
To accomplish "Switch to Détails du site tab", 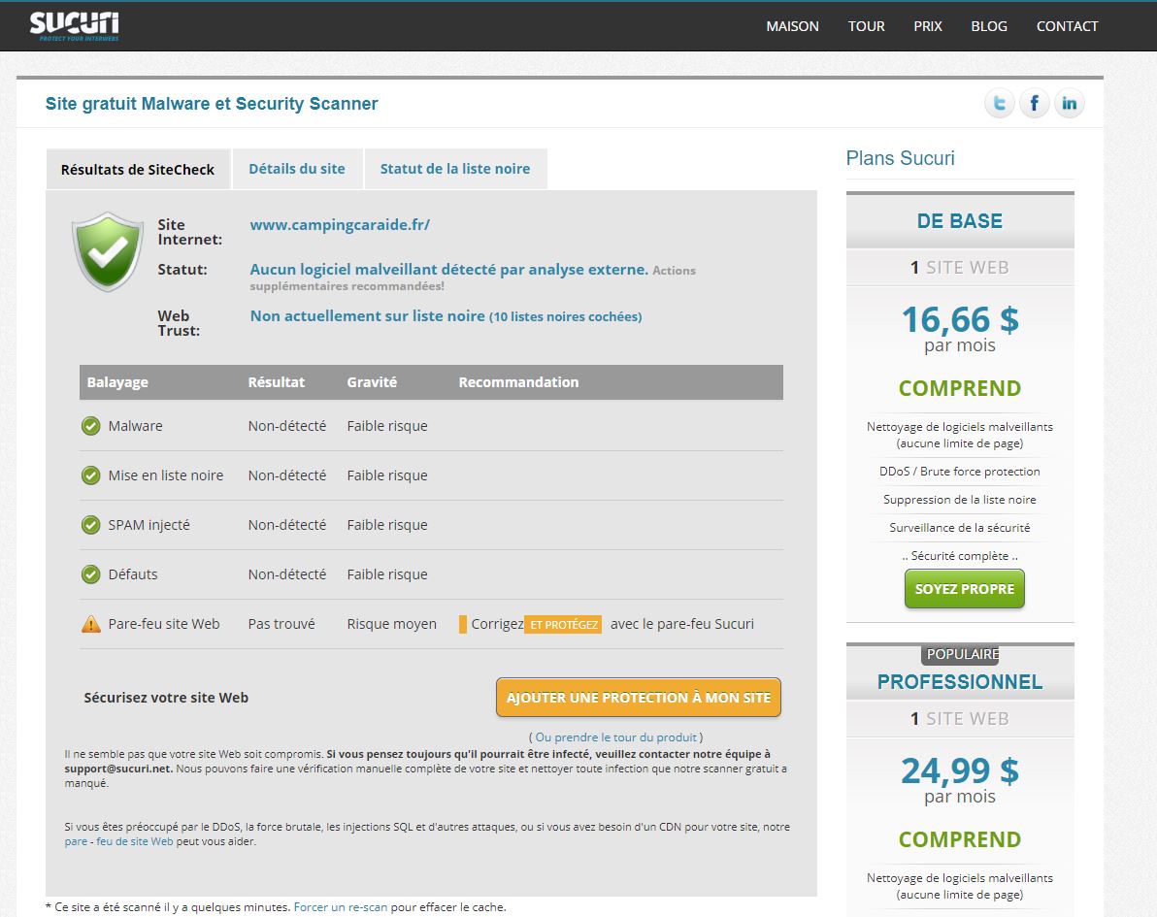I will pyautogui.click(x=296, y=169).
